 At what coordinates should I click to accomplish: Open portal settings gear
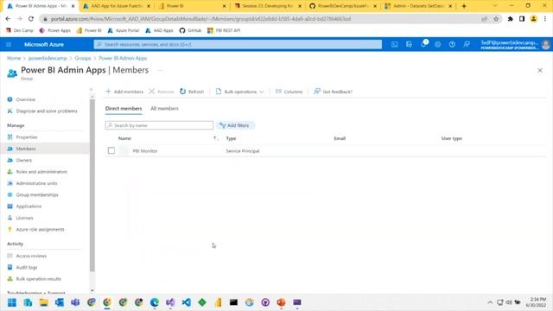pyautogui.click(x=438, y=44)
